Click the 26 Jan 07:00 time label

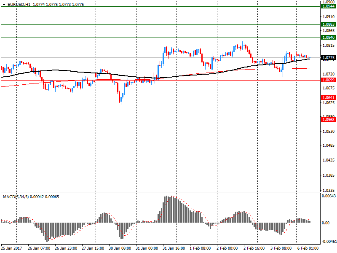[x=39, y=248]
